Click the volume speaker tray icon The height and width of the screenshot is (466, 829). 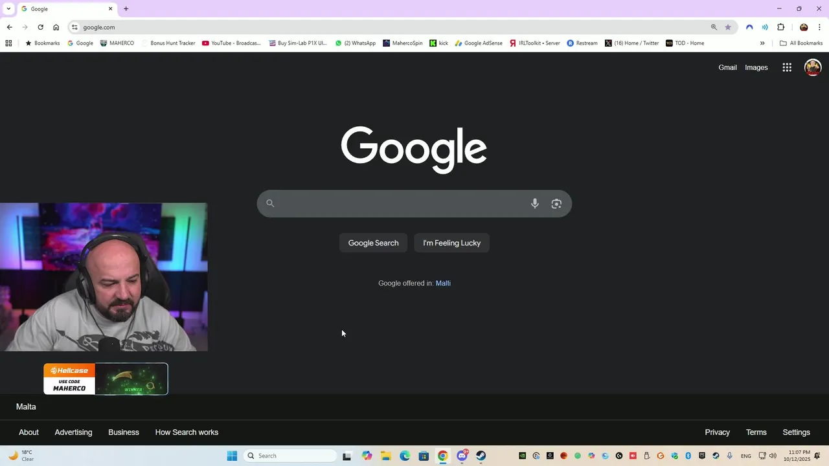coord(773,456)
